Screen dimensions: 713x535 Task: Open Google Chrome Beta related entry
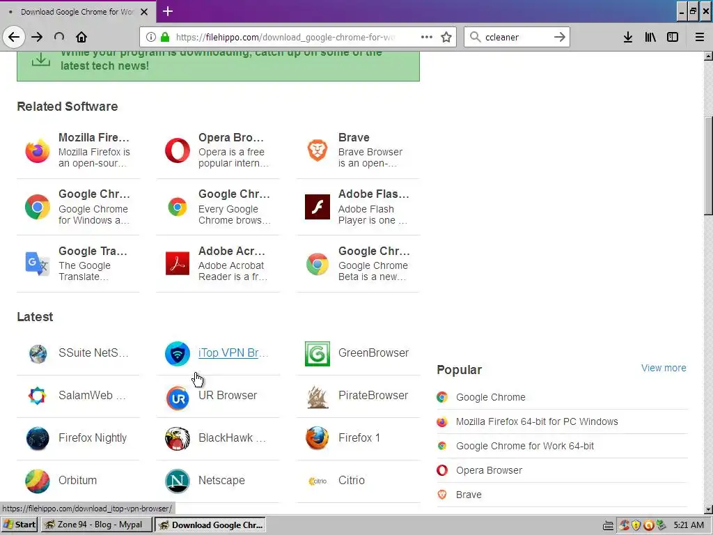tap(358, 264)
